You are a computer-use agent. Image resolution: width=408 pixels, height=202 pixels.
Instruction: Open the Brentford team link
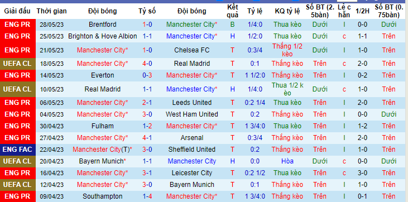(102, 25)
